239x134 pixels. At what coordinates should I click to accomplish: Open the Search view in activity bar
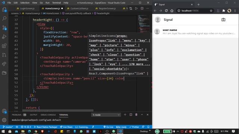click(4, 19)
